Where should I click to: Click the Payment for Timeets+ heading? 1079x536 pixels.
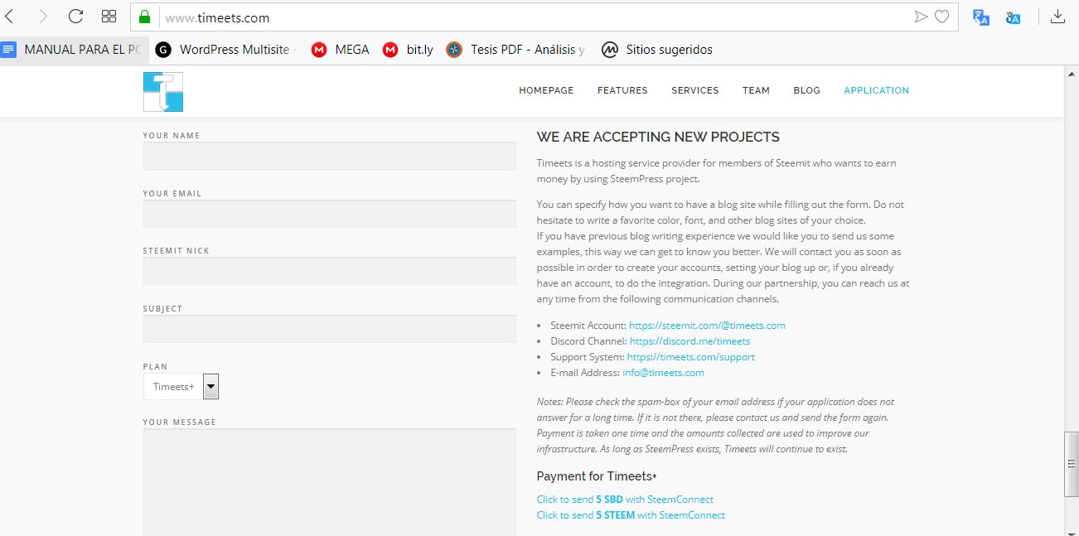[x=597, y=476]
